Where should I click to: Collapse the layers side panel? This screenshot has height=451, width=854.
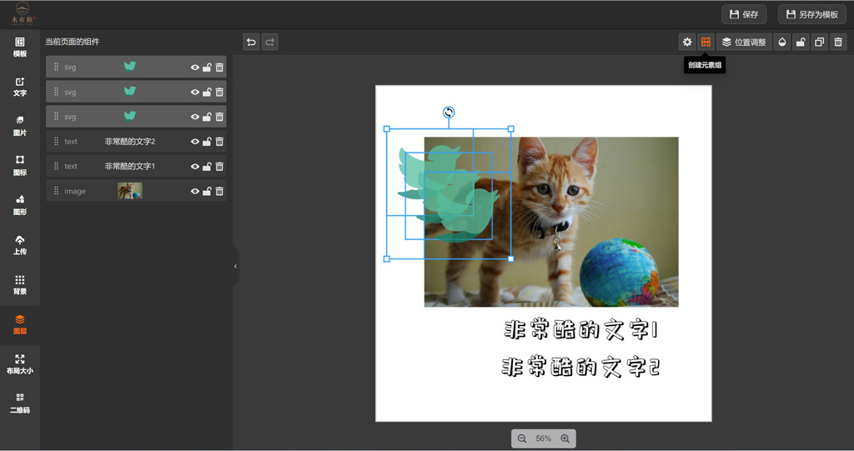coord(235,267)
